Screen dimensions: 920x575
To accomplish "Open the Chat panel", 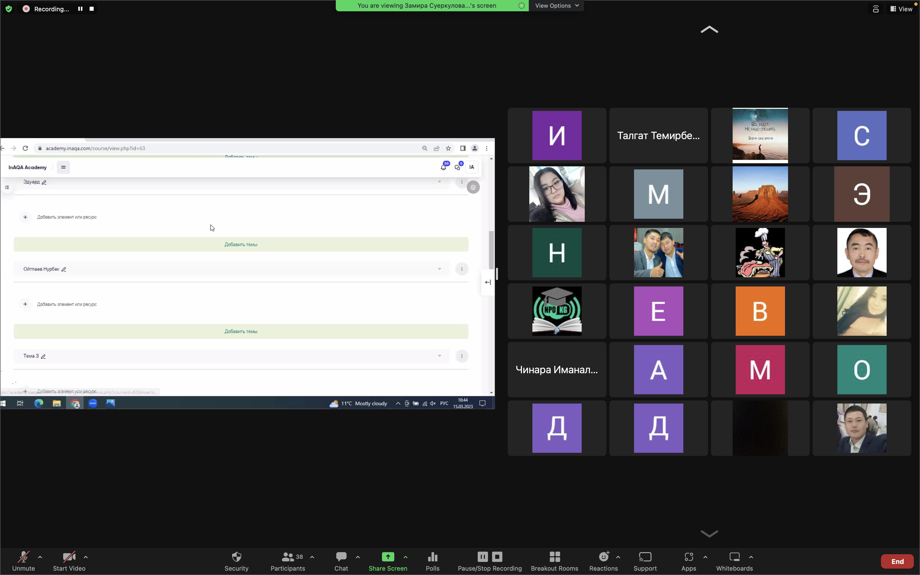I will click(x=341, y=561).
